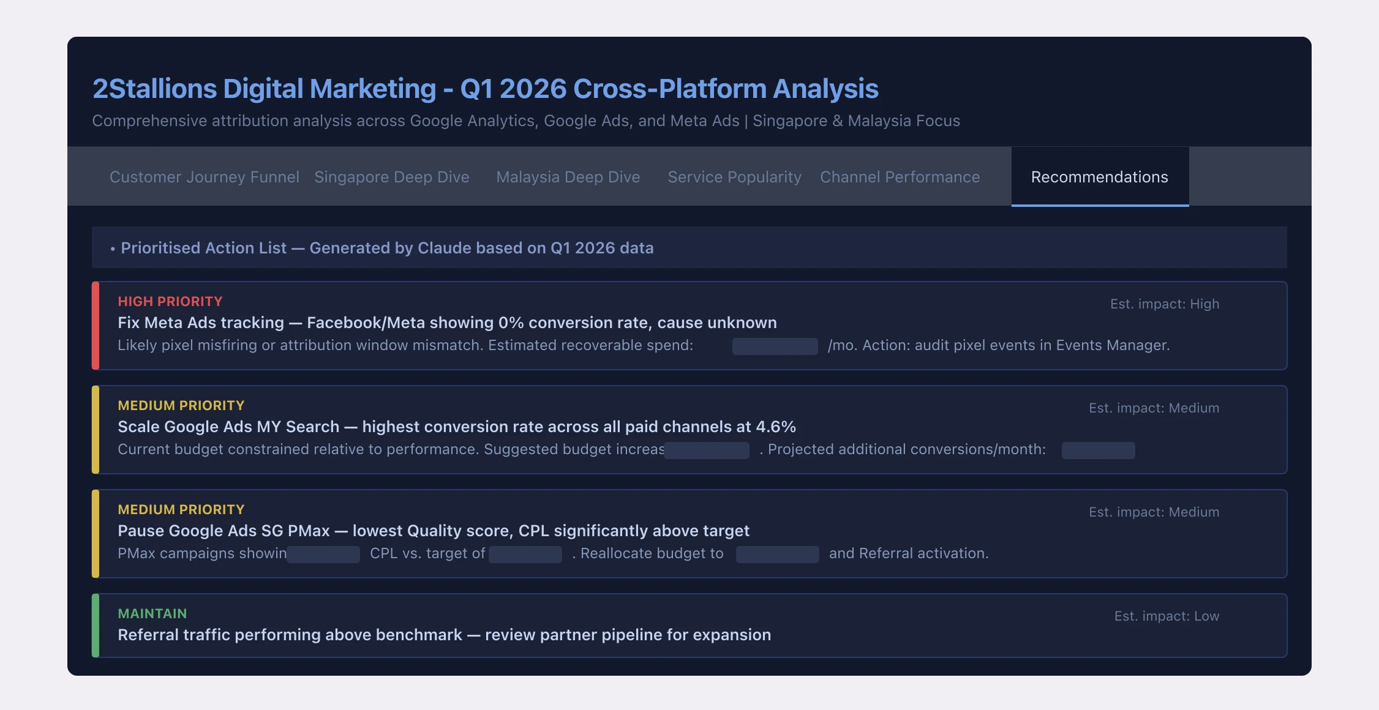Select the Scale Google Ads MY Search recommendation

[456, 427]
